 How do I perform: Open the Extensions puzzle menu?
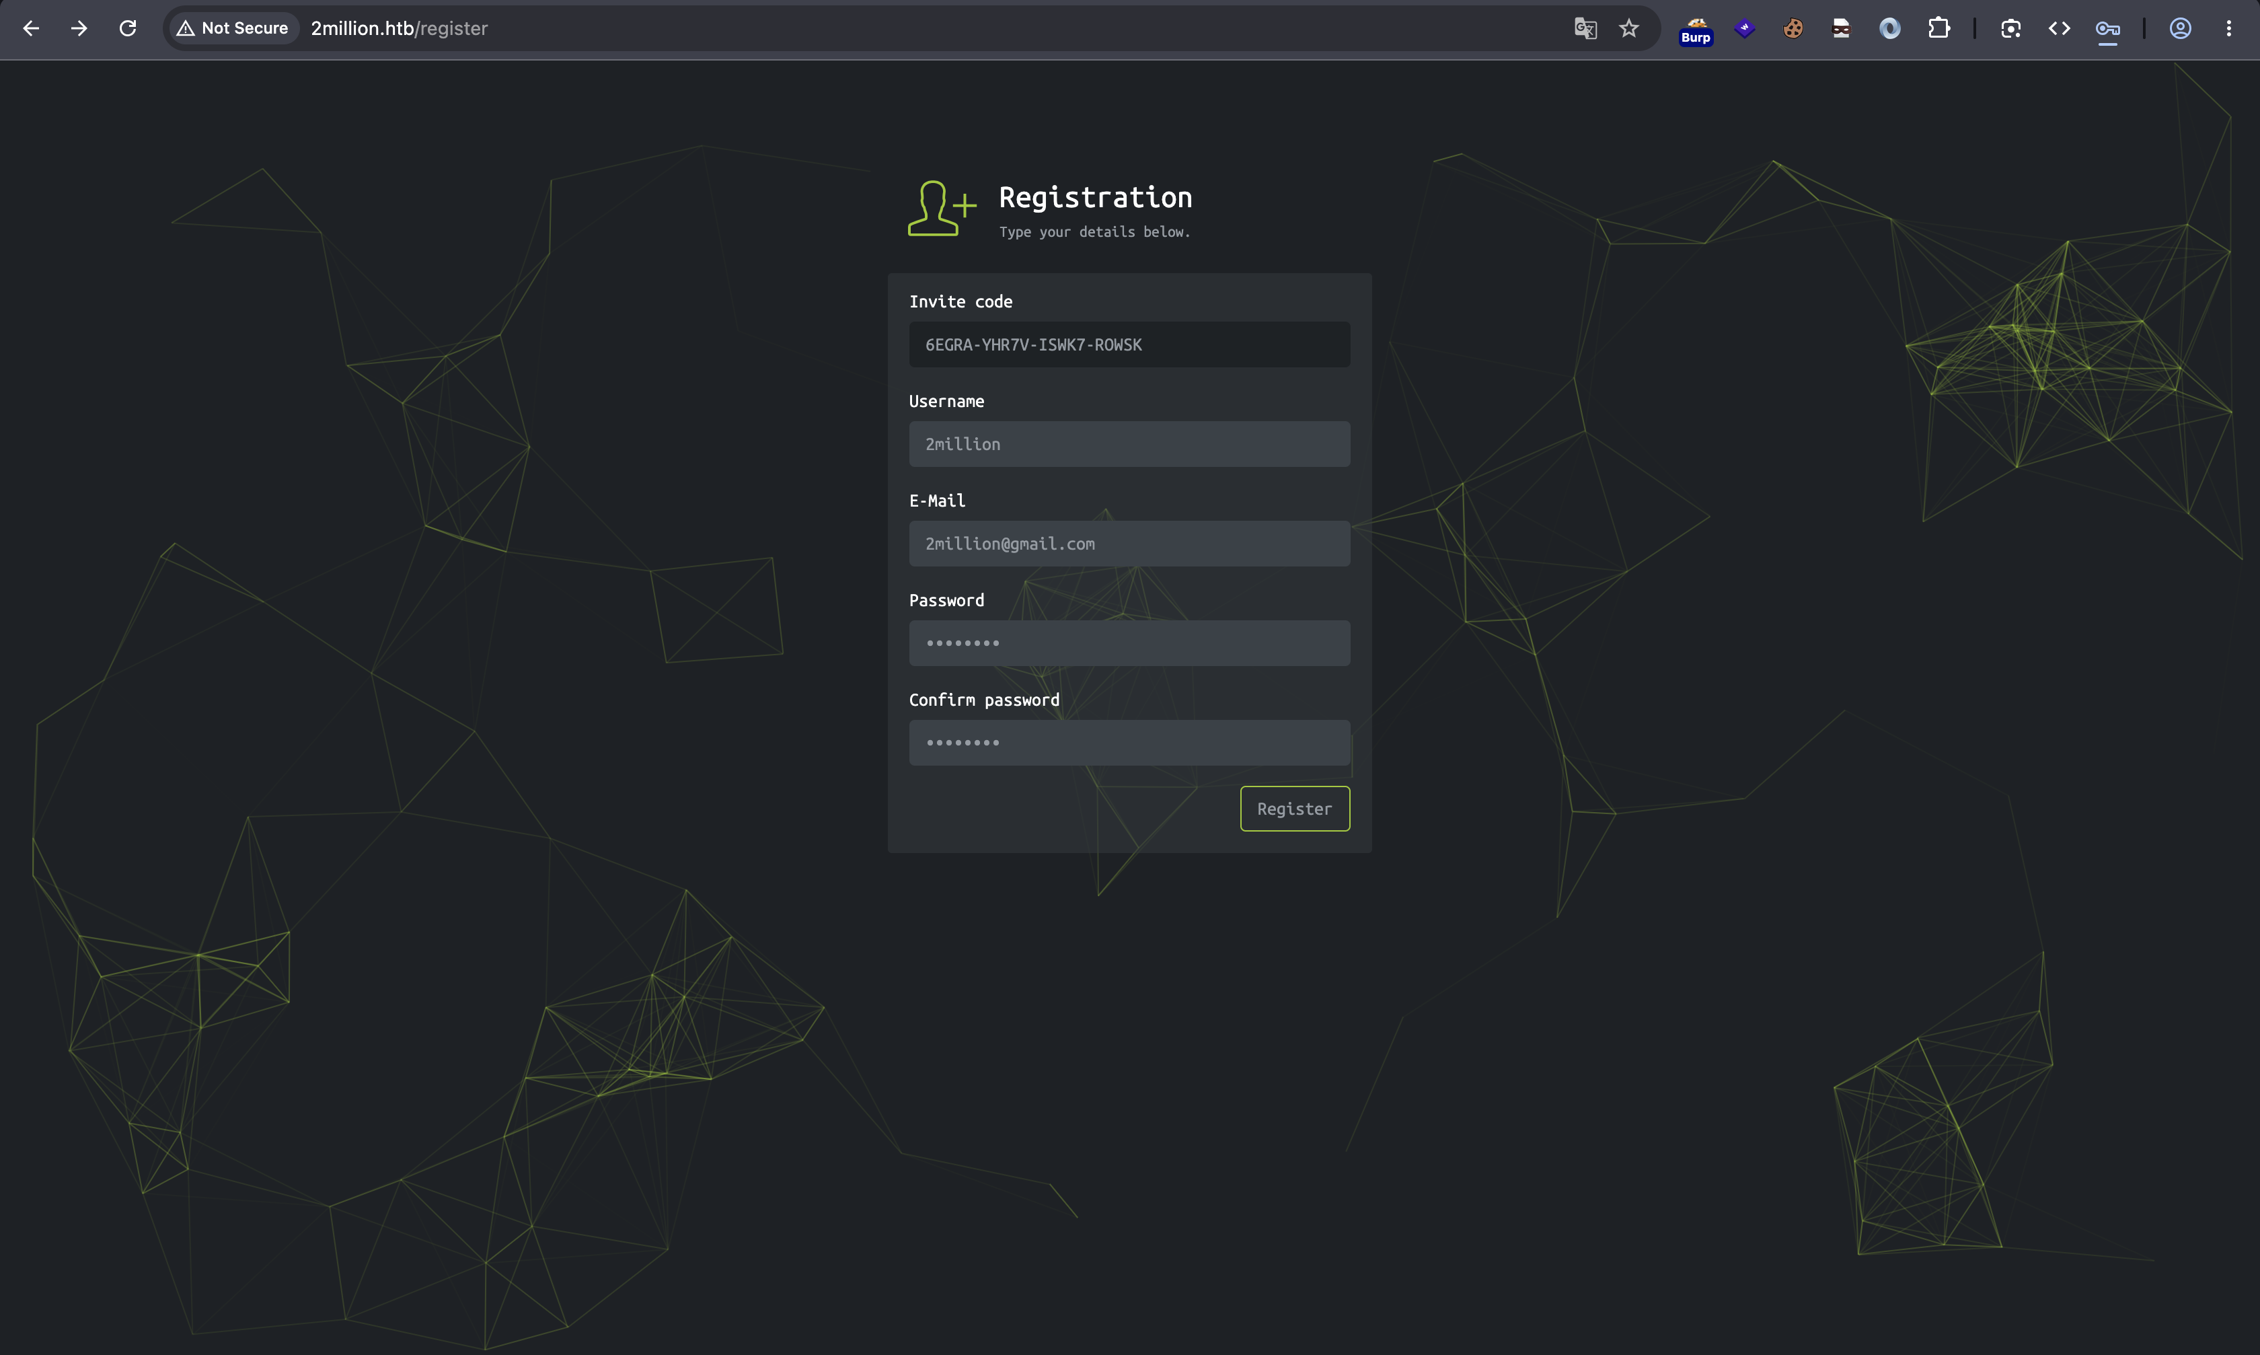(1938, 28)
